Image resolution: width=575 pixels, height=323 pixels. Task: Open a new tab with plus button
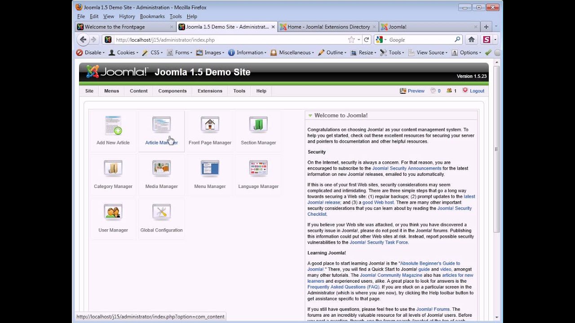tap(486, 27)
